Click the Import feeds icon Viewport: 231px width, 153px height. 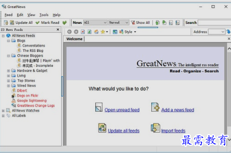[155, 128]
